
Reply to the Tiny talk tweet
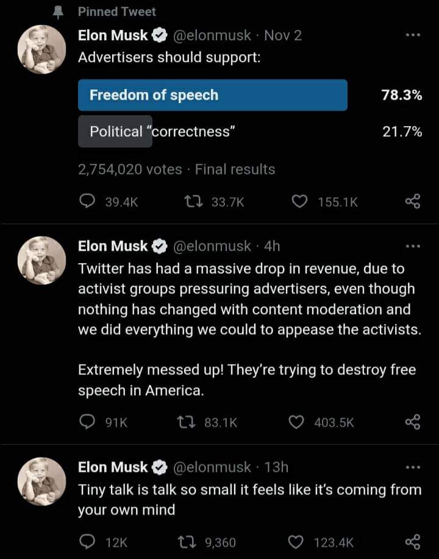point(88,542)
